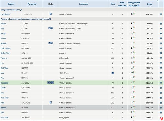Screen dimensions: 164x121
Task: Sort by Нал. availability column header
Action: pos(113,4)
